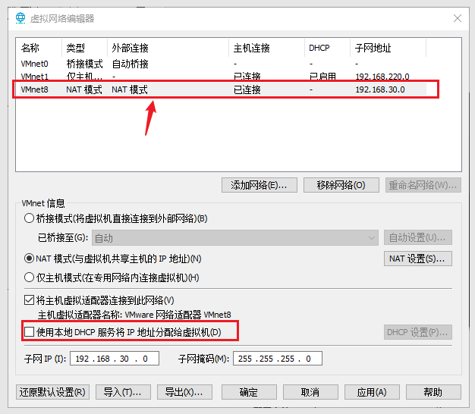Click the 应用(A) button
This screenshot has height=414, width=475.
click(x=372, y=392)
